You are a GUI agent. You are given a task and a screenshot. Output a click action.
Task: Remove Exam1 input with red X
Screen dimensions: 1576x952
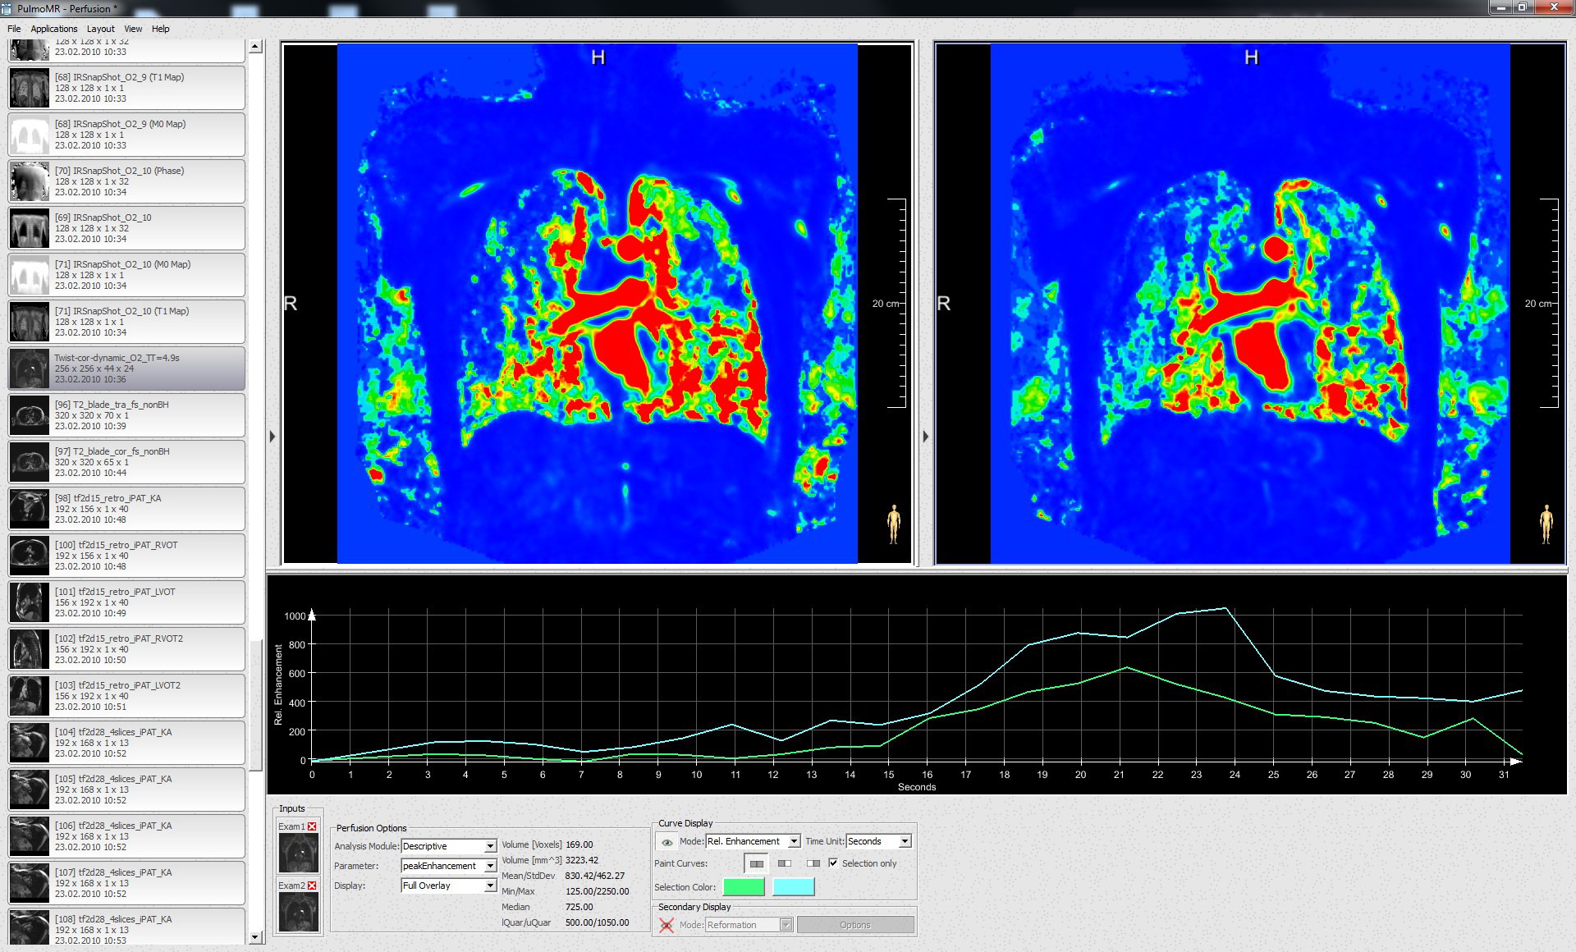point(312,826)
